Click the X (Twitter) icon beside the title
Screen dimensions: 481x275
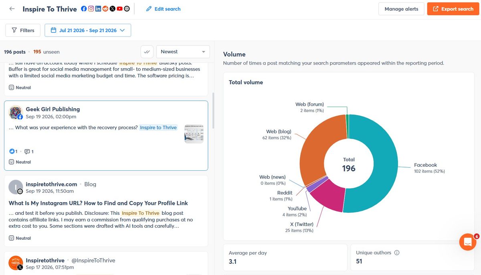point(112,9)
